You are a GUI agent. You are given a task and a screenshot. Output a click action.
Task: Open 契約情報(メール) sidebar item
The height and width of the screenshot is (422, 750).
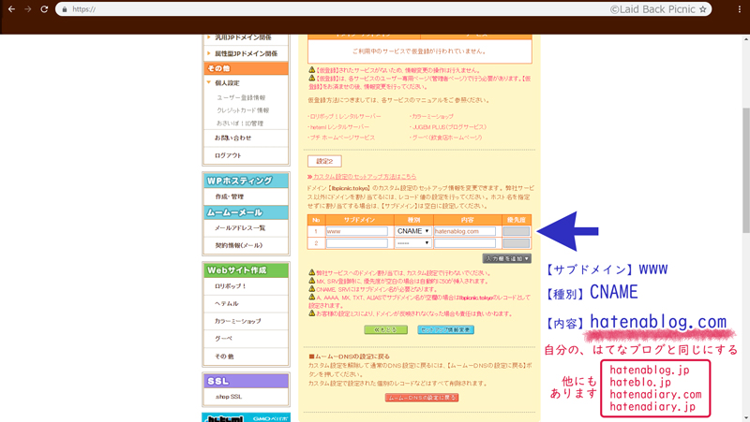pos(239,245)
